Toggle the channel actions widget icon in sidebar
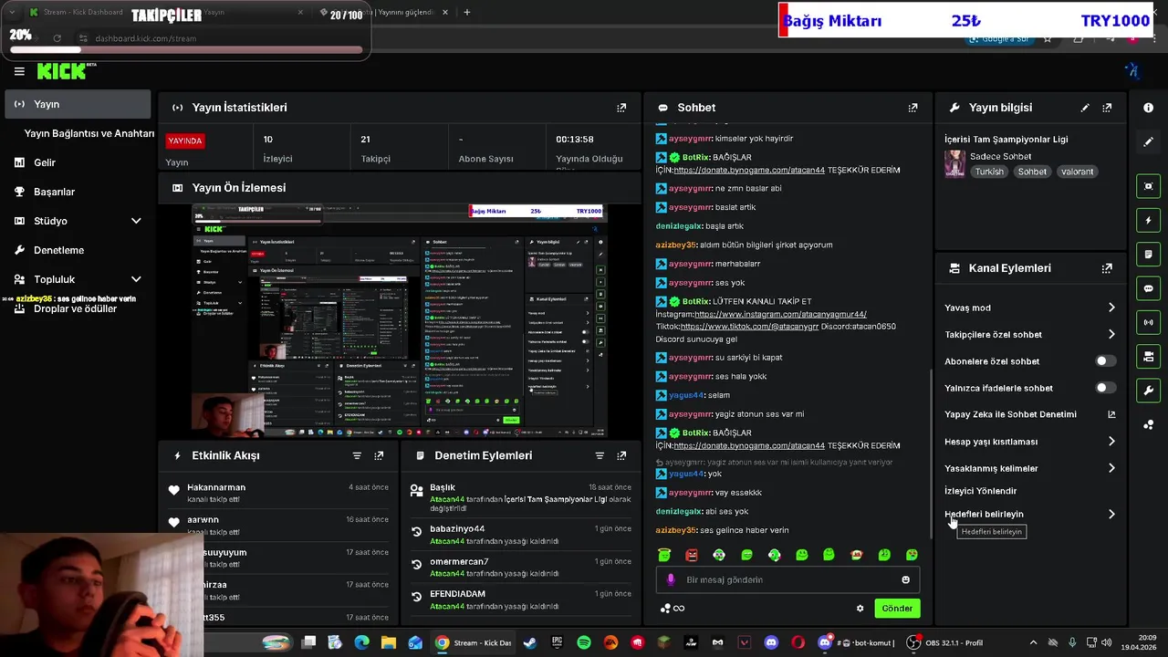The image size is (1168, 657). (1148, 356)
